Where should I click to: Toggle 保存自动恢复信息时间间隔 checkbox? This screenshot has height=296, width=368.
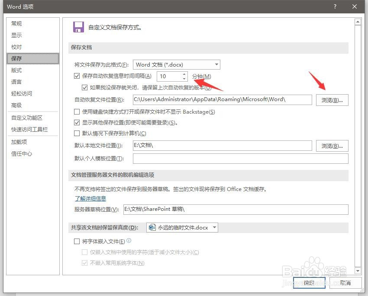click(x=77, y=76)
